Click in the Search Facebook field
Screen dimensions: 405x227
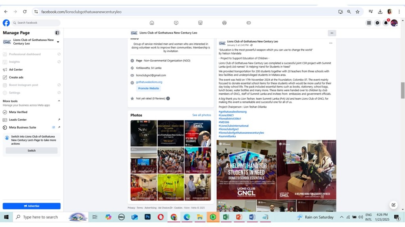(x=36, y=22)
